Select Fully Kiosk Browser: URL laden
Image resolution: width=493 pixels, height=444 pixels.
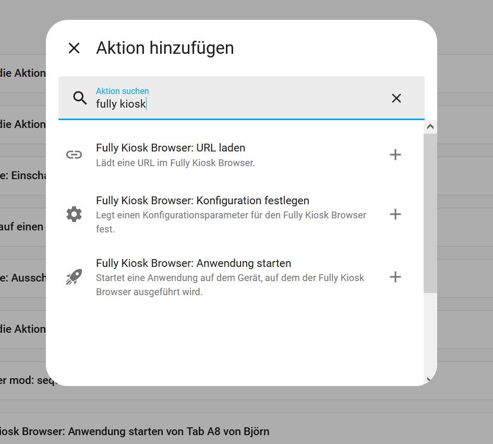pyautogui.click(x=171, y=148)
